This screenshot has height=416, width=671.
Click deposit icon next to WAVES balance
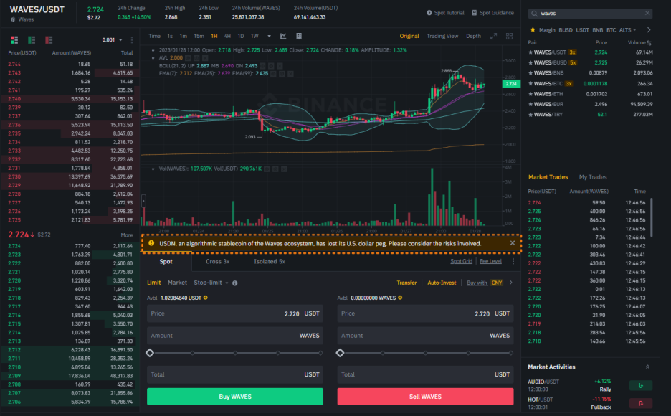pos(400,298)
